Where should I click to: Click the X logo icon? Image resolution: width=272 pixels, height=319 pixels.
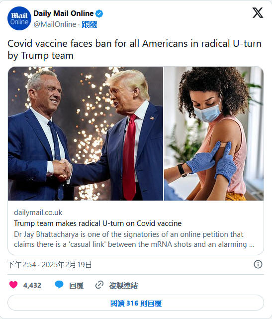[258, 13]
